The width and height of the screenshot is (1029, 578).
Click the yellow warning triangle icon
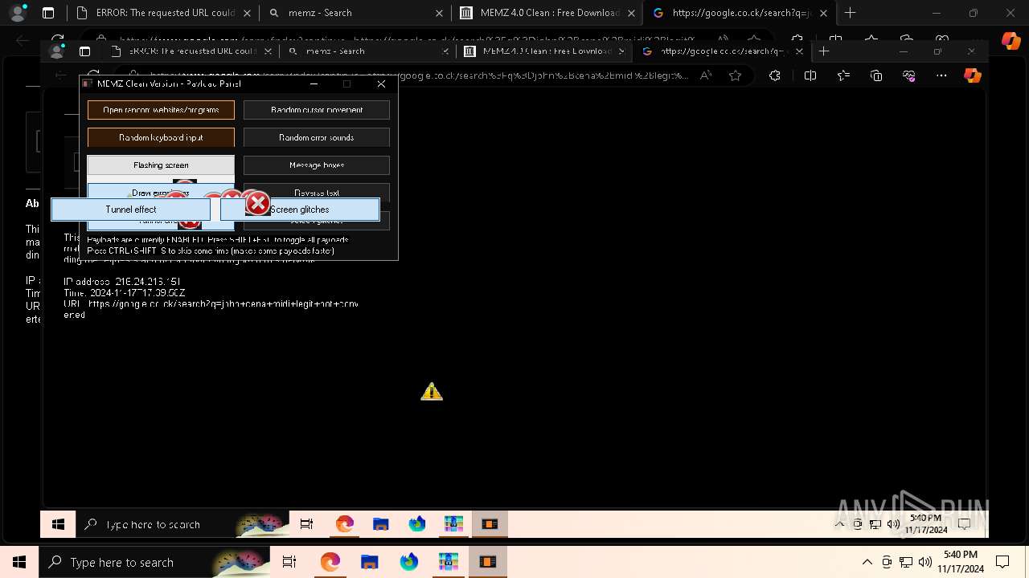[x=432, y=392]
